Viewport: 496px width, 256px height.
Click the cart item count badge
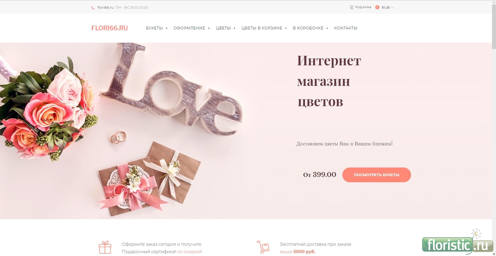tap(377, 7)
